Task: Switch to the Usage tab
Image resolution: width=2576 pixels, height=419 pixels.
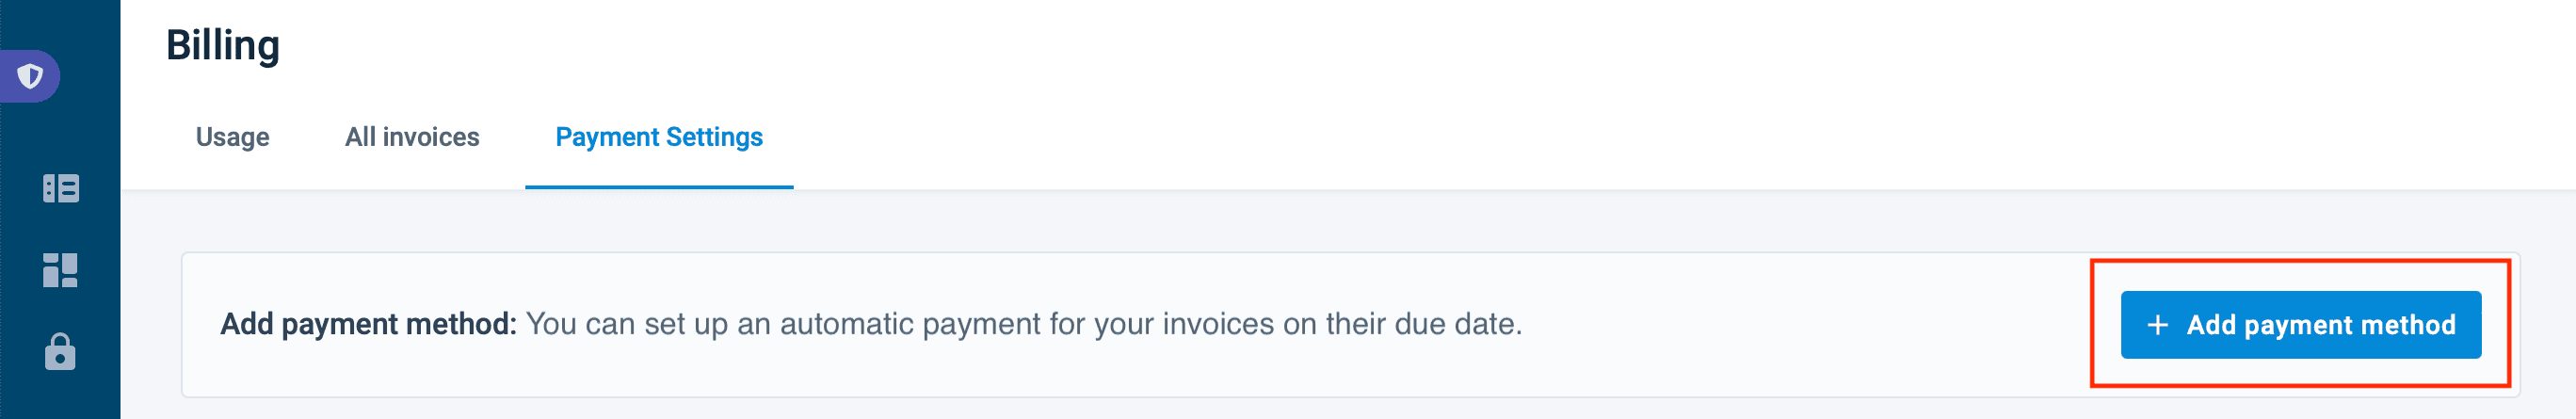Action: [x=232, y=137]
